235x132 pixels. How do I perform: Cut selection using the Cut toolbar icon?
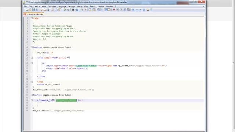[53, 10]
